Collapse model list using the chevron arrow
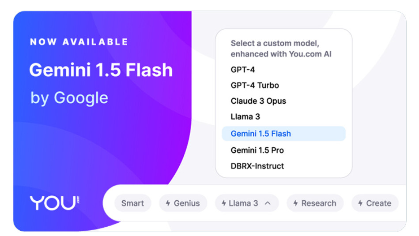The image size is (419, 236). 268,203
